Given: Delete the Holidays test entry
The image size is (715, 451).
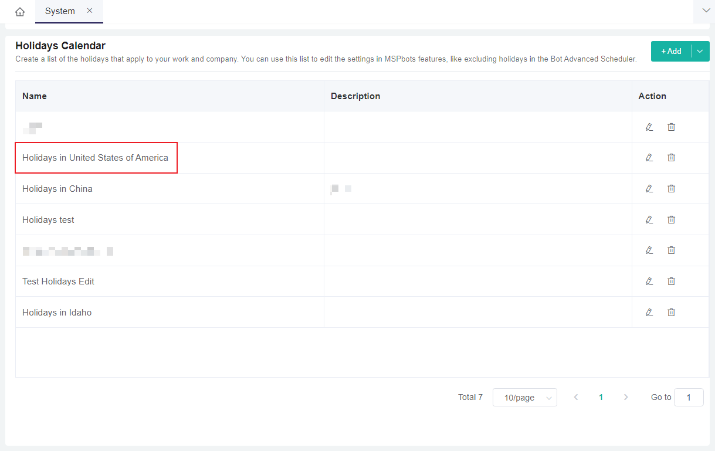Looking at the screenshot, I should pyautogui.click(x=671, y=219).
